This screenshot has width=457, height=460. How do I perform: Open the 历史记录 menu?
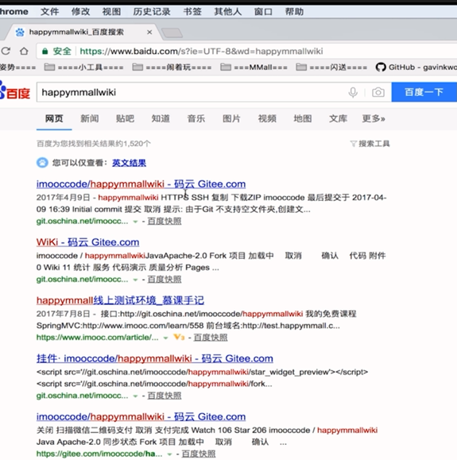tap(152, 12)
